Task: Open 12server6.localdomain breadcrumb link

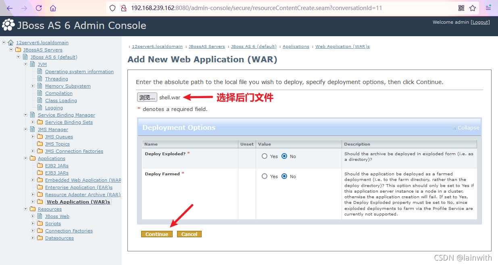Action: (157, 47)
